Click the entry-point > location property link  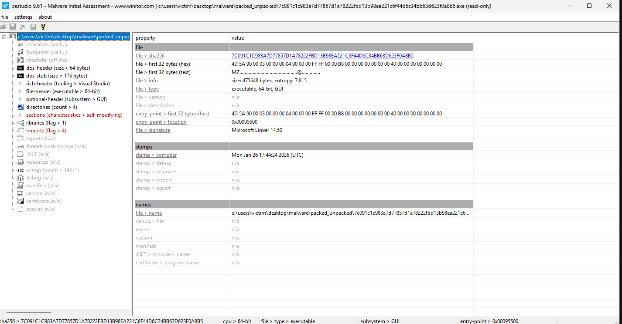click(x=161, y=122)
